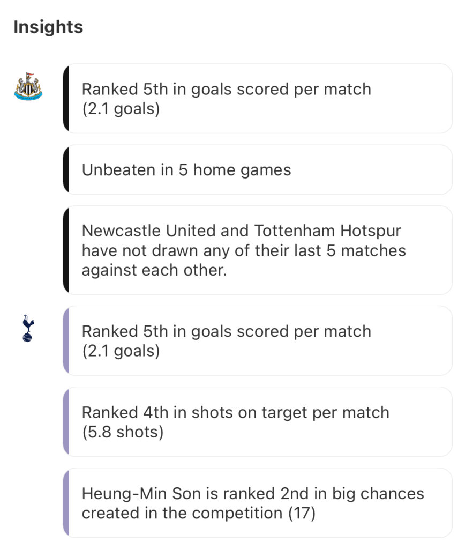Click black accent bar on Newcastle goals card
Viewport: 465px width, 549px height.
click(x=66, y=99)
